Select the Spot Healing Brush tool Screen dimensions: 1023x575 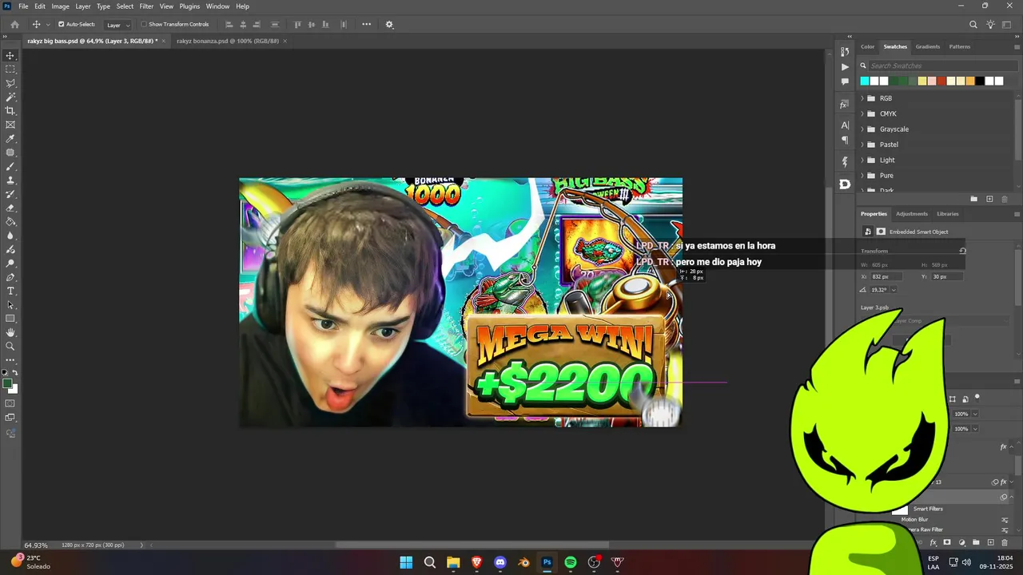(x=10, y=153)
